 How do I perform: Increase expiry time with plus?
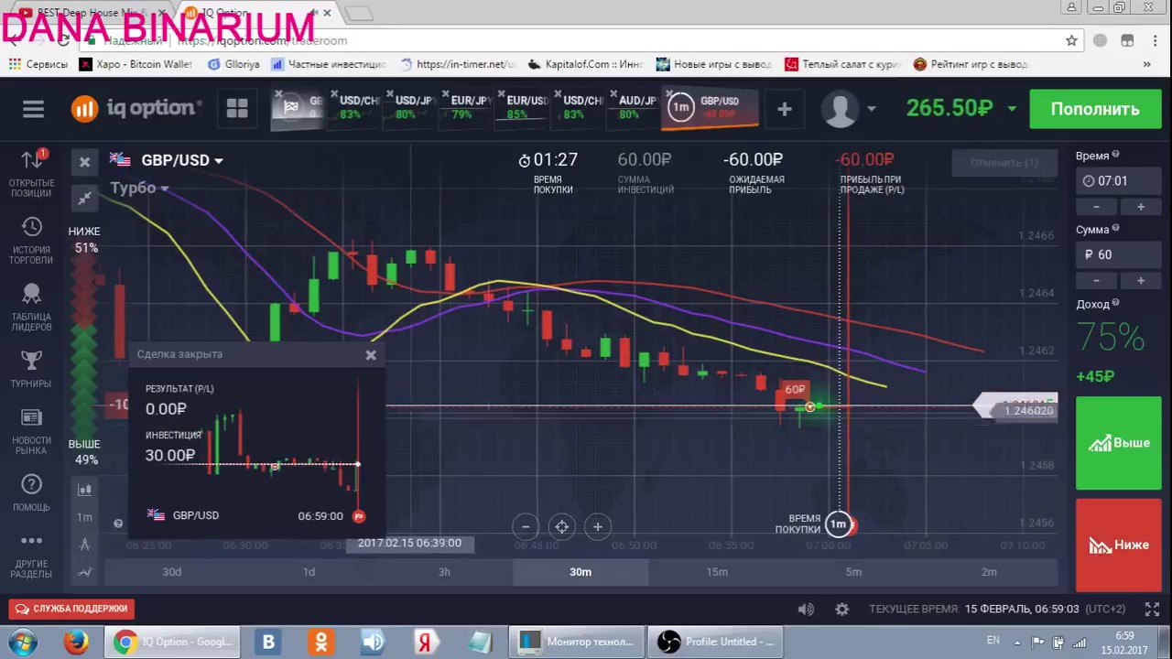(x=1140, y=207)
